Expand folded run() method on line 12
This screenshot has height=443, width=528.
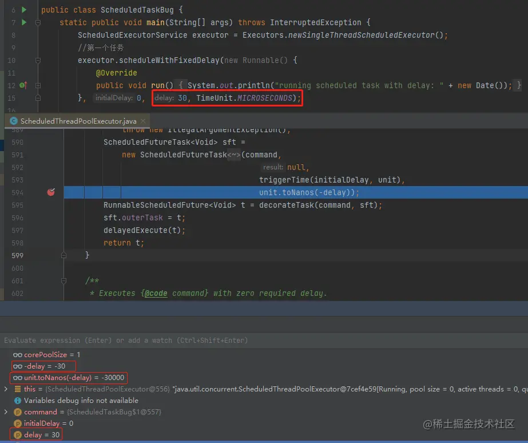click(38, 86)
